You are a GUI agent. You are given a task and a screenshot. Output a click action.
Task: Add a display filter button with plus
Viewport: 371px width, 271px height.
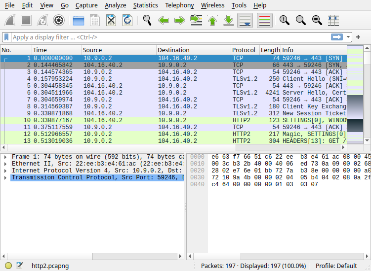pos(358,37)
